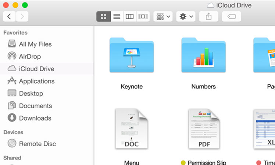The width and height of the screenshot is (275, 165).
Task: Select Remote Disc under Devices
Action: 37,144
